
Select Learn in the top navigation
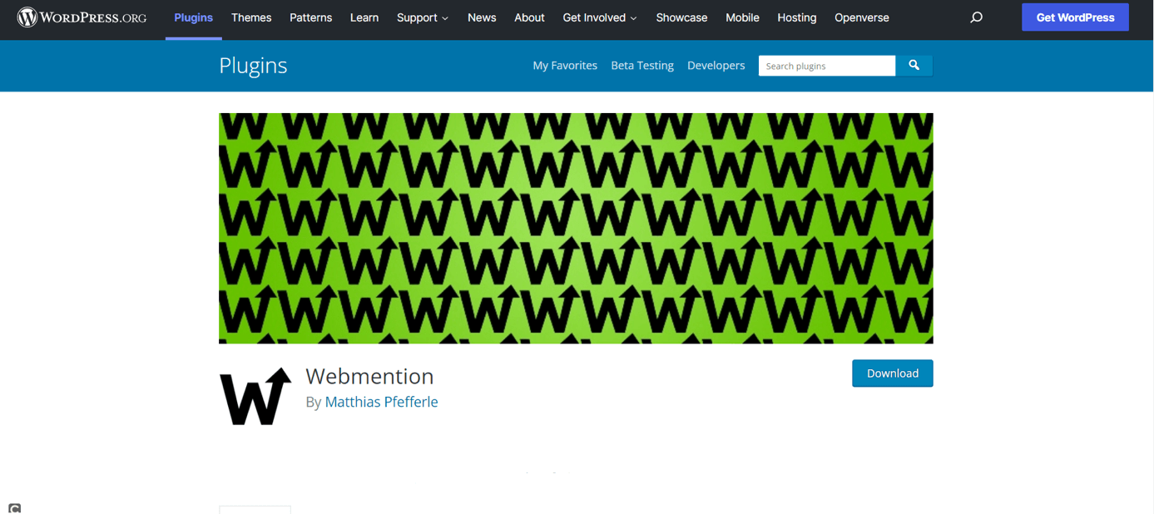364,17
